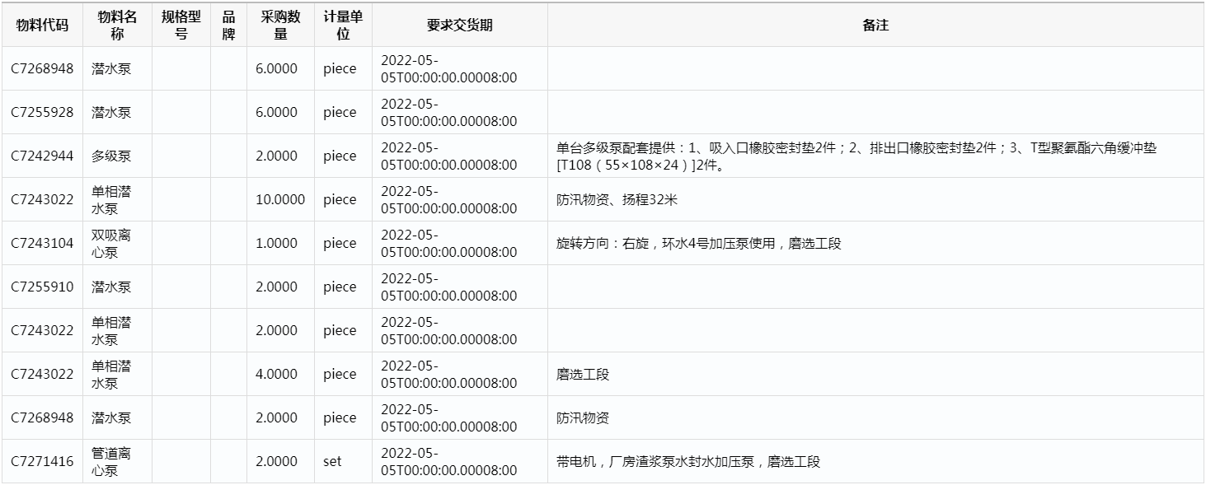
Task: Select material code C7242944
Action: pos(42,156)
